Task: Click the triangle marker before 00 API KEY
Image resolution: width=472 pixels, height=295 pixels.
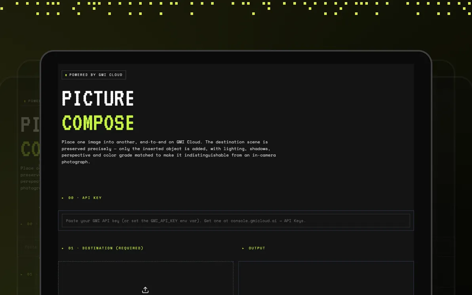Action: coord(63,198)
